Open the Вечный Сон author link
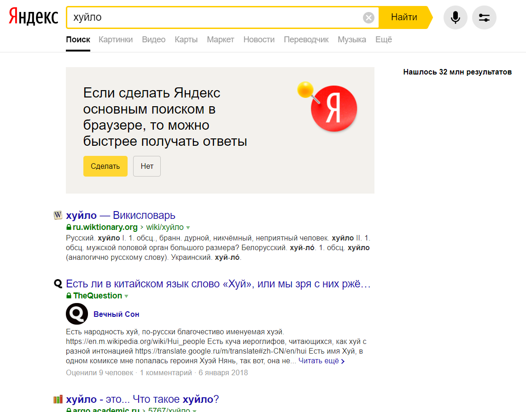Screen dimensions: 526x412 click(117, 314)
